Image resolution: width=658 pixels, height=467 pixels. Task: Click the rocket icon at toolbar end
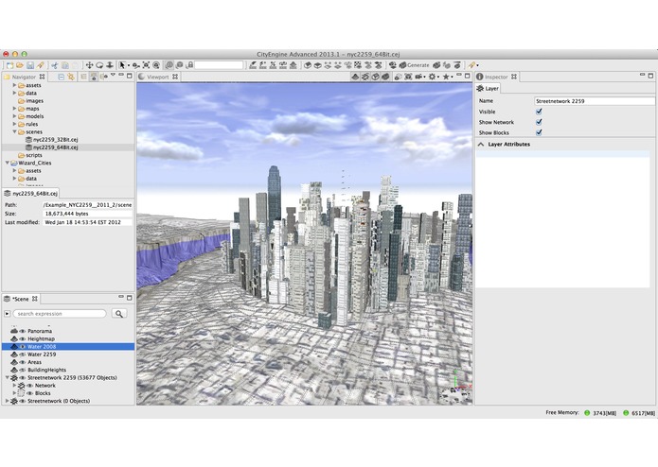pyautogui.click(x=471, y=65)
